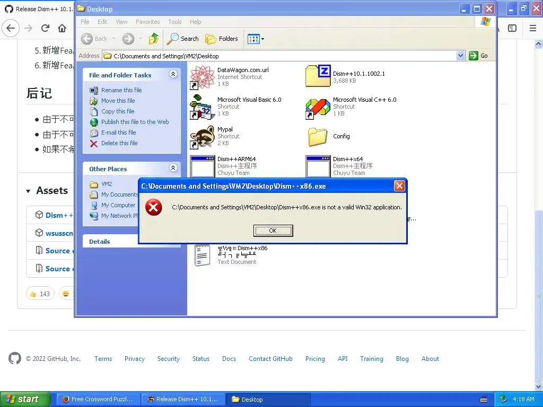Select the DataWagon.com.url shortcut icon
The height and width of the screenshot is (407, 543).
click(x=203, y=77)
